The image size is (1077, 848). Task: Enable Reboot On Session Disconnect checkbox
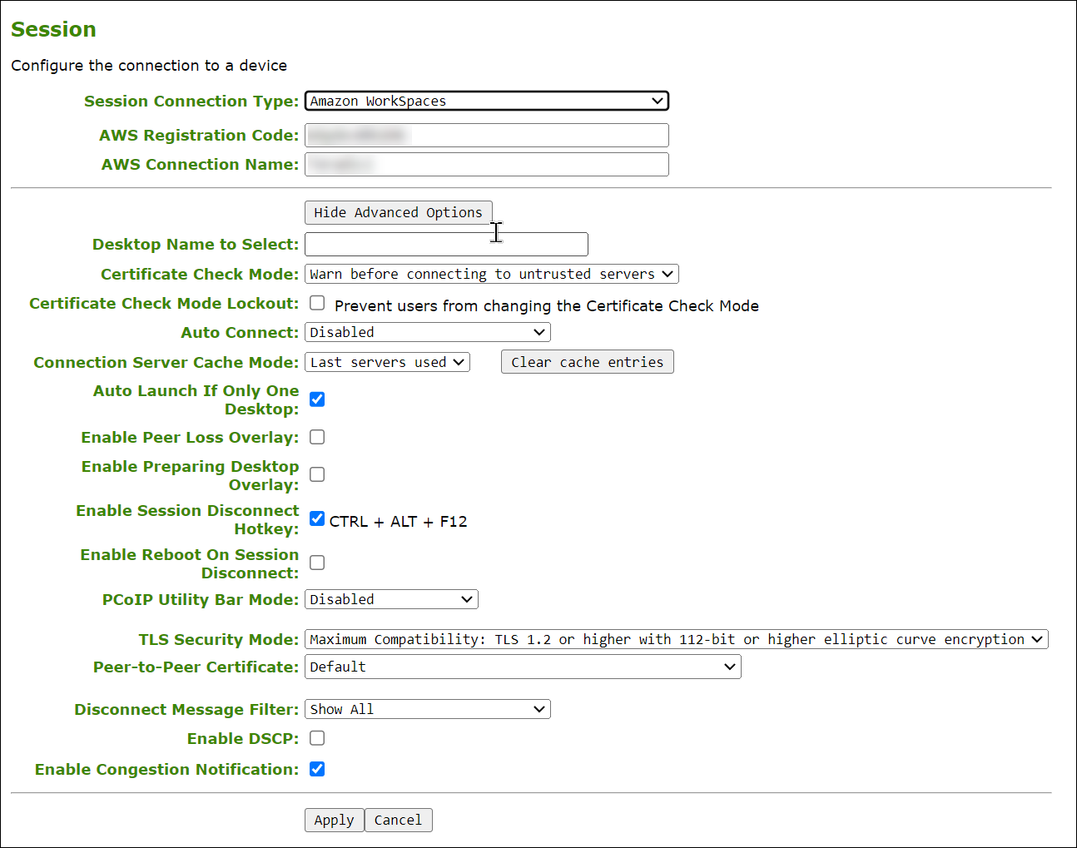click(317, 563)
